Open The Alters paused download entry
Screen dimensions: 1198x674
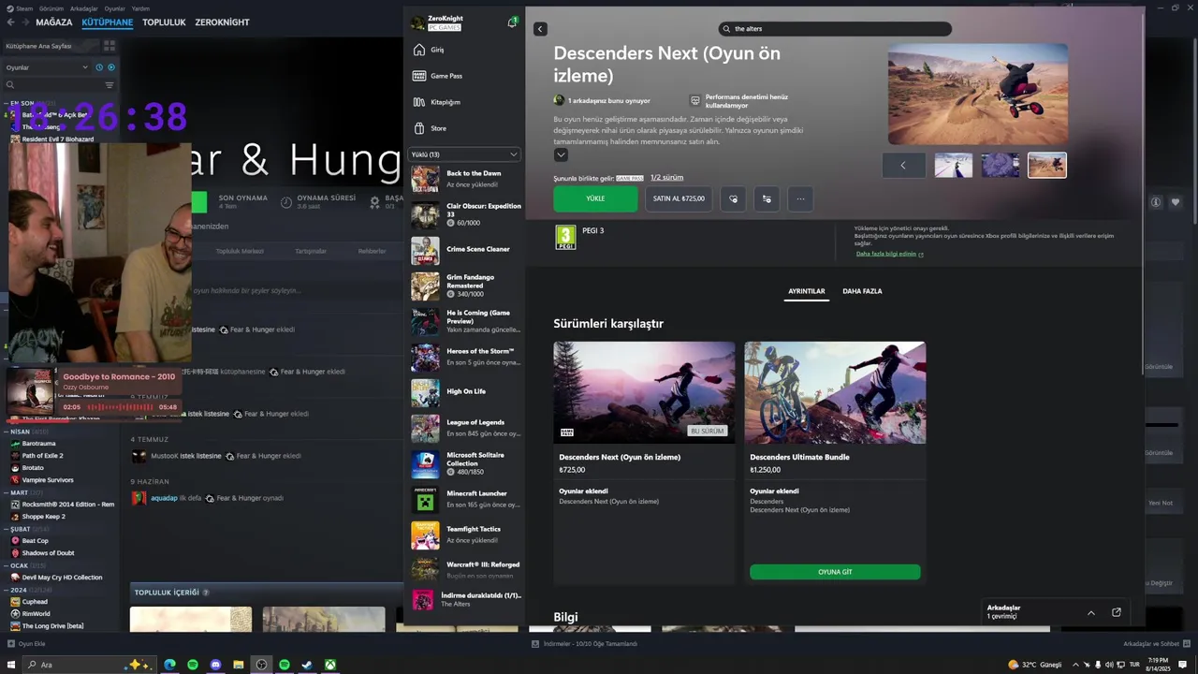point(465,600)
